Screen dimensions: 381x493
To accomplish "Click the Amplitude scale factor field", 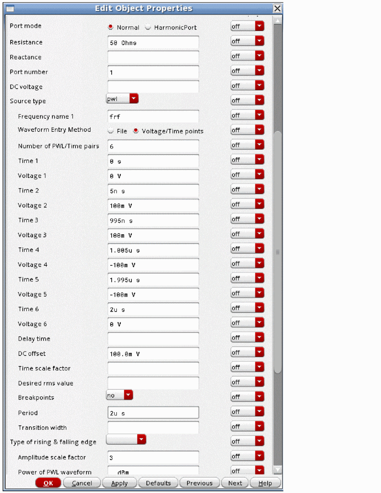I will pyautogui.click(x=153, y=457).
